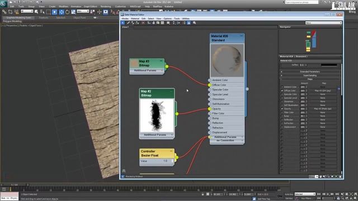
Task: Switch to the View1 tab
Action: (x=125, y=27)
